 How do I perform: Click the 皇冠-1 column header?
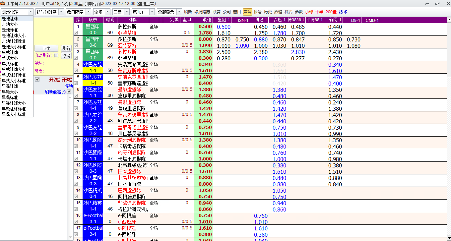click(222, 20)
